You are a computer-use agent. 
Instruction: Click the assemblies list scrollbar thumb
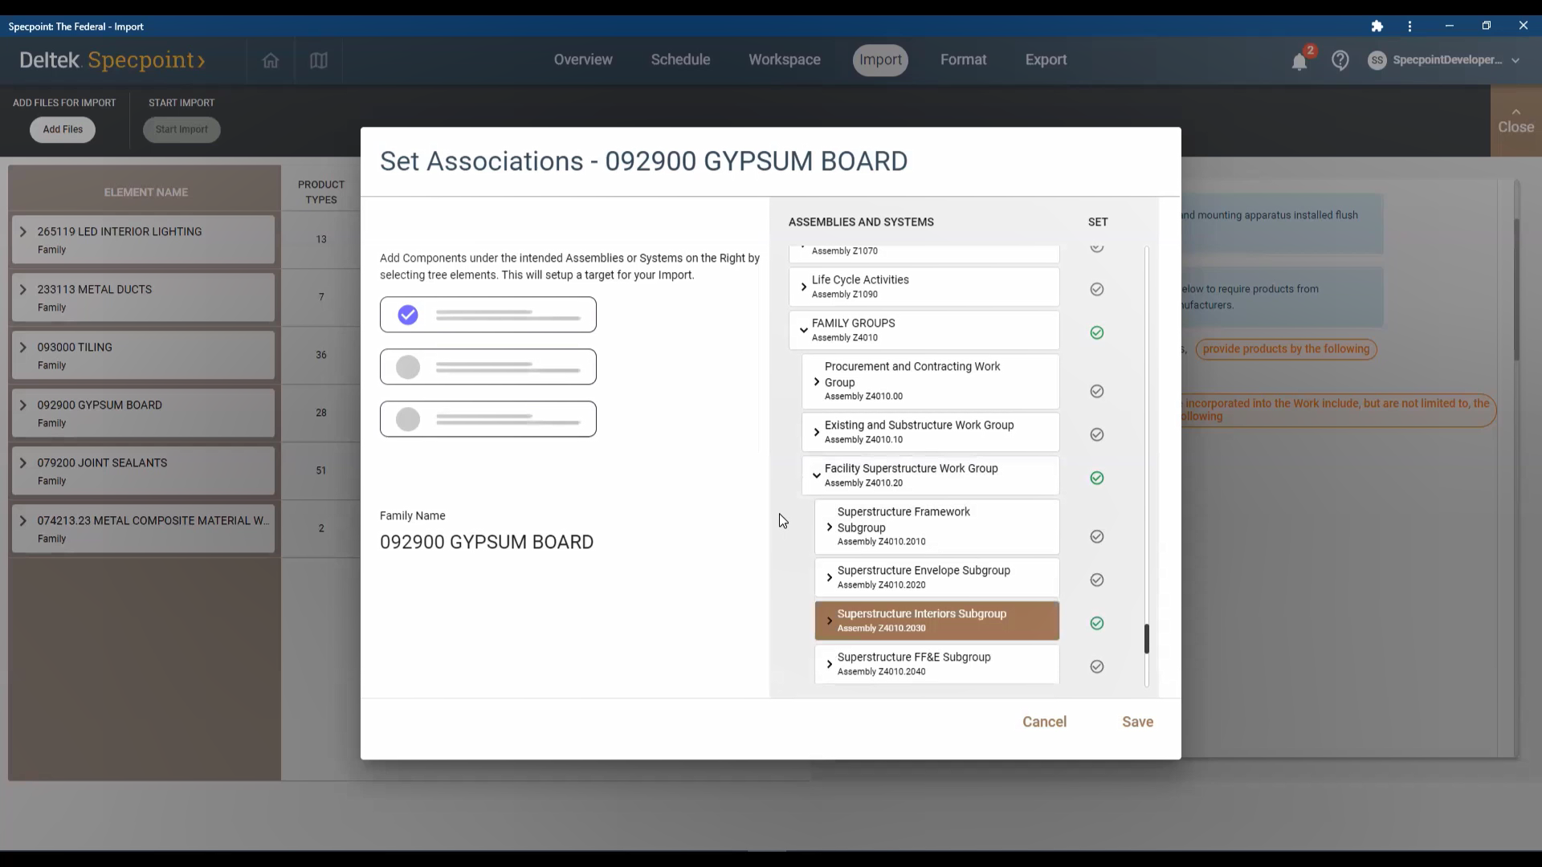pos(1146,639)
